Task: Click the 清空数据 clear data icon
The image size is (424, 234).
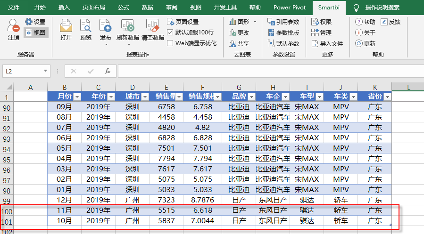Action: tap(152, 25)
